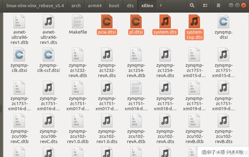Open the hamburger menu in the header bar
The height and width of the screenshot is (157, 249).
click(x=218, y=6)
